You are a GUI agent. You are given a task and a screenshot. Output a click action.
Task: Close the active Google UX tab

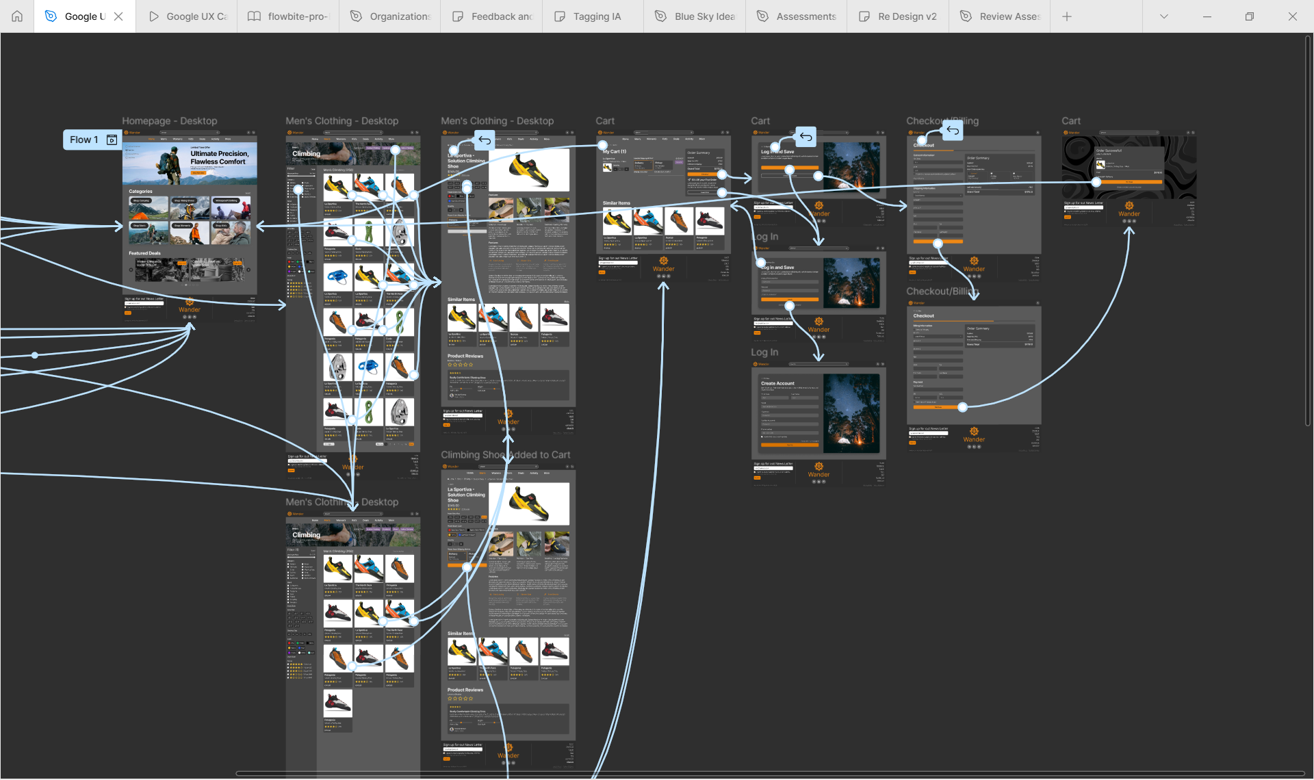tap(118, 16)
